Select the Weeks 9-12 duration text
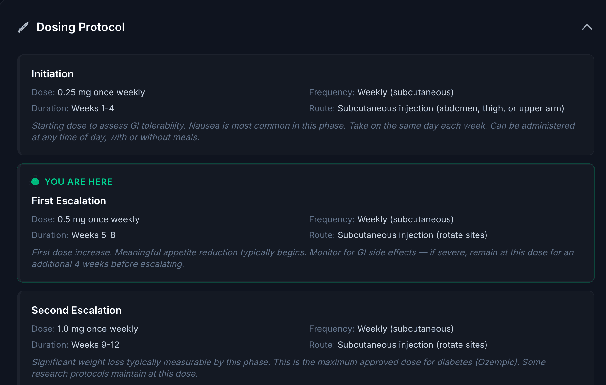The image size is (606, 385). (95, 345)
